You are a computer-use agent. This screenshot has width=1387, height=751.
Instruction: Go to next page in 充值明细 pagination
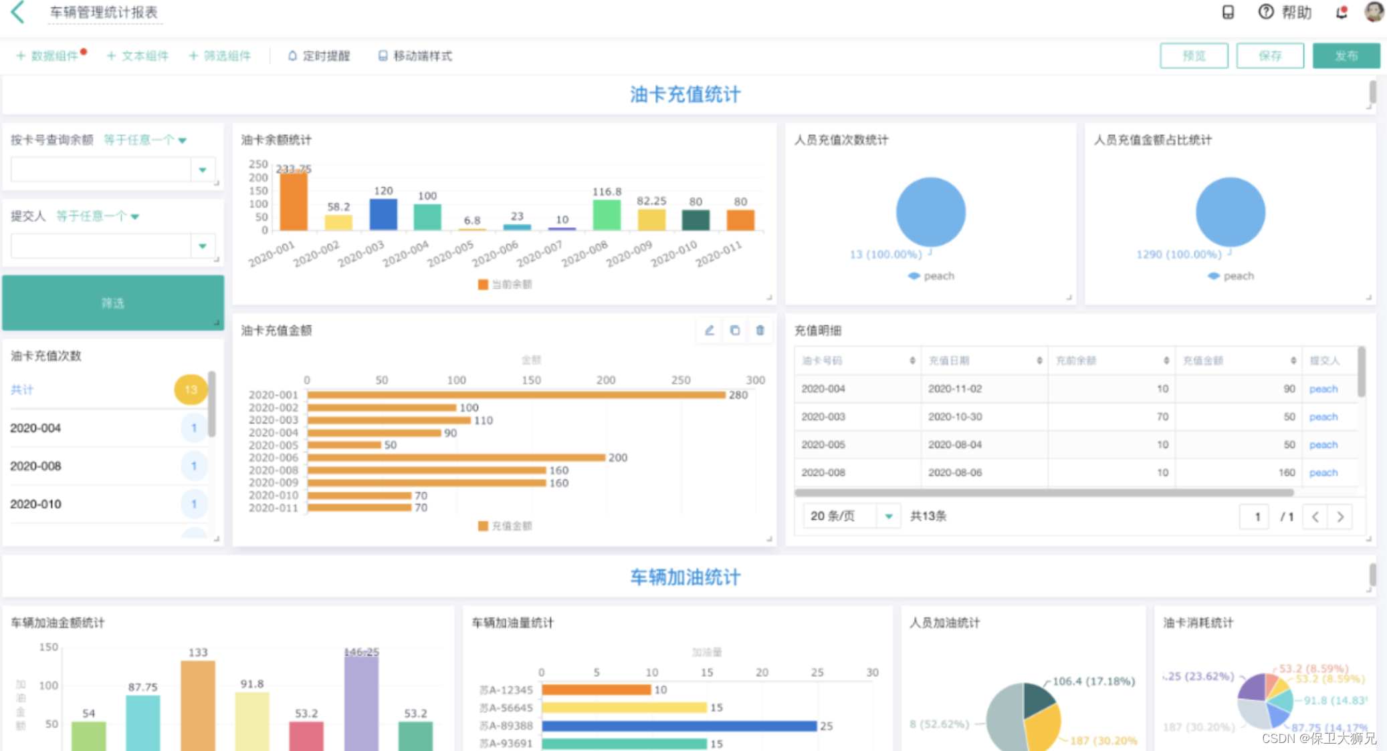1340,516
